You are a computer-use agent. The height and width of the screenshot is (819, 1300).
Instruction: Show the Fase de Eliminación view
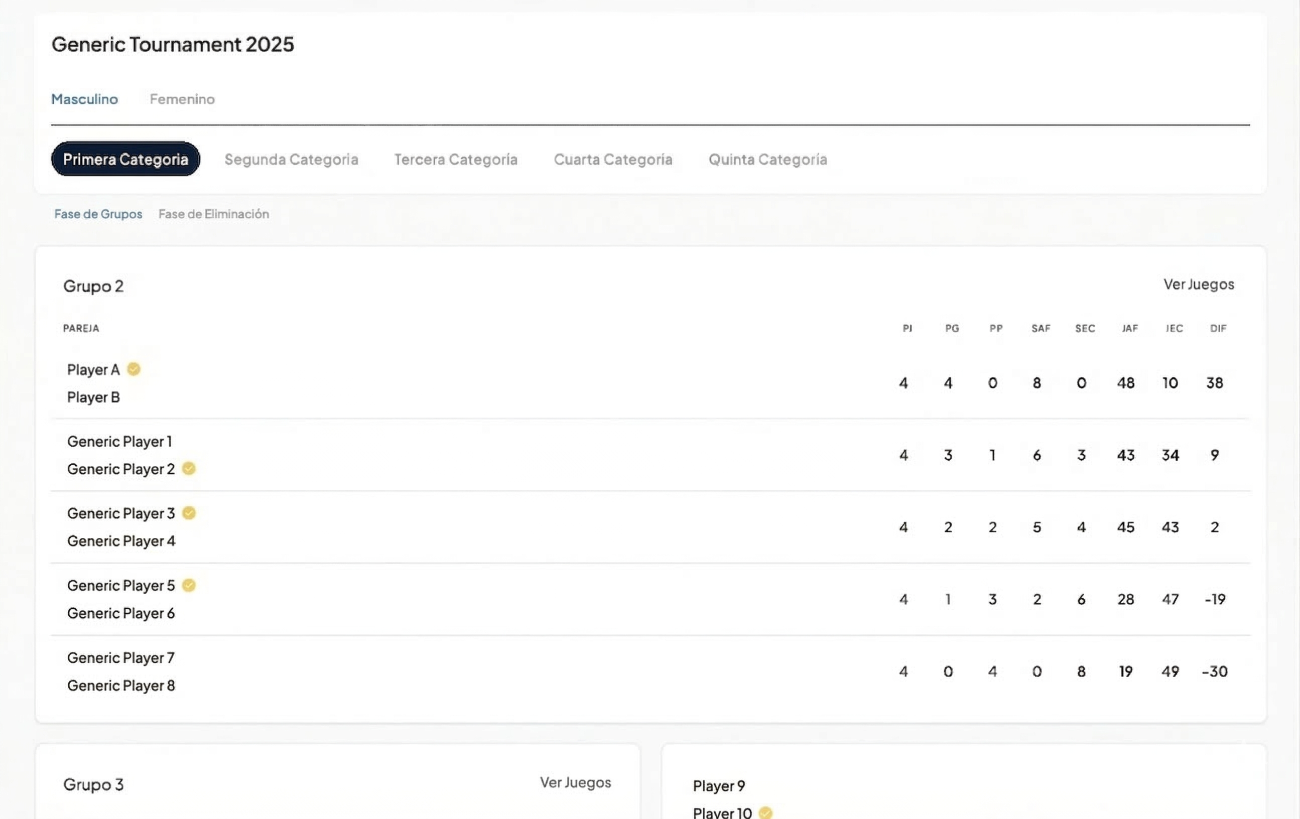click(x=213, y=214)
